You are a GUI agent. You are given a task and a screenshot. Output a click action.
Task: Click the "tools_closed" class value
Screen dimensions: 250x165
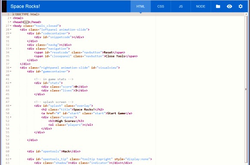pyautogui.click(x=47, y=26)
